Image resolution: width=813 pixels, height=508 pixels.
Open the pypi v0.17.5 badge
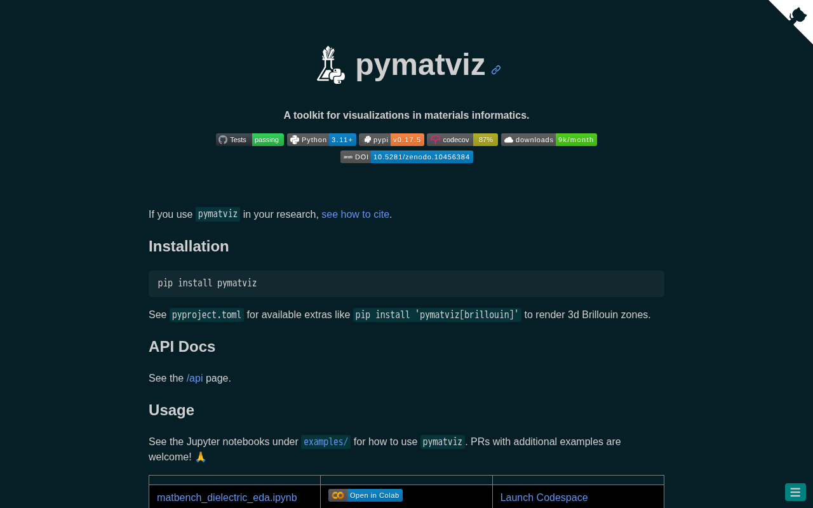pos(391,140)
